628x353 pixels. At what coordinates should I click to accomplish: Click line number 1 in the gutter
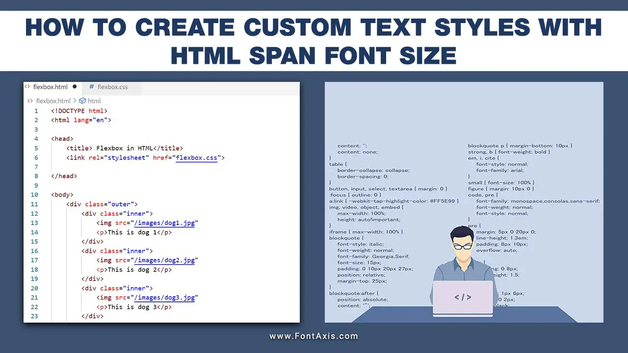click(36, 111)
